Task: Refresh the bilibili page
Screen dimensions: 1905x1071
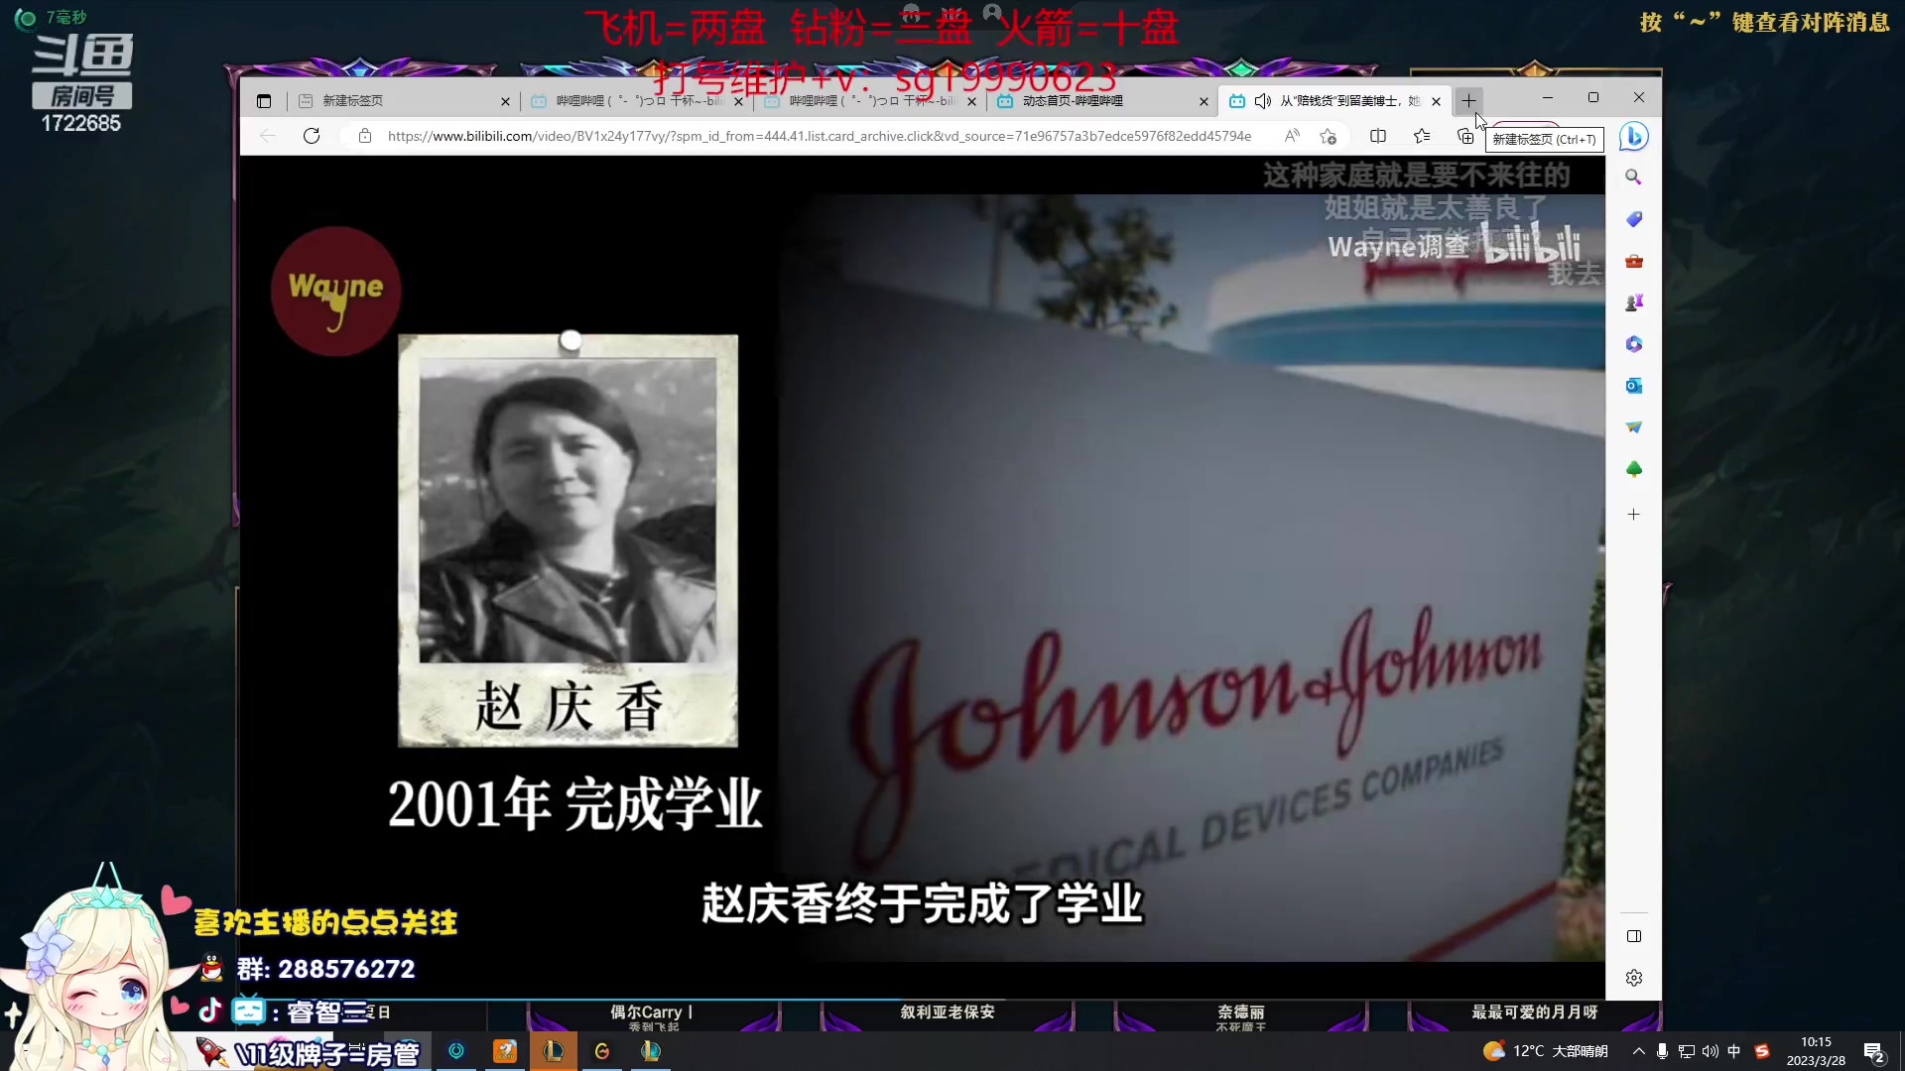Action: [x=312, y=136]
